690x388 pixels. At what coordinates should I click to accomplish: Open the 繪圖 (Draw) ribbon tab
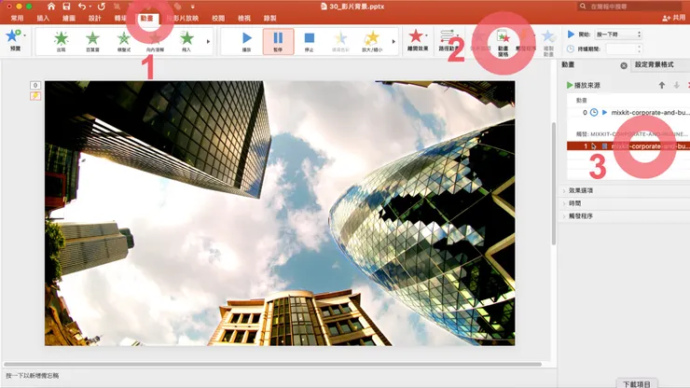click(69, 18)
